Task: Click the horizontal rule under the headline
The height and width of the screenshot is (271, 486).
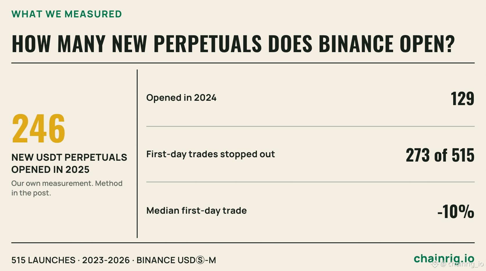Action: point(243,63)
